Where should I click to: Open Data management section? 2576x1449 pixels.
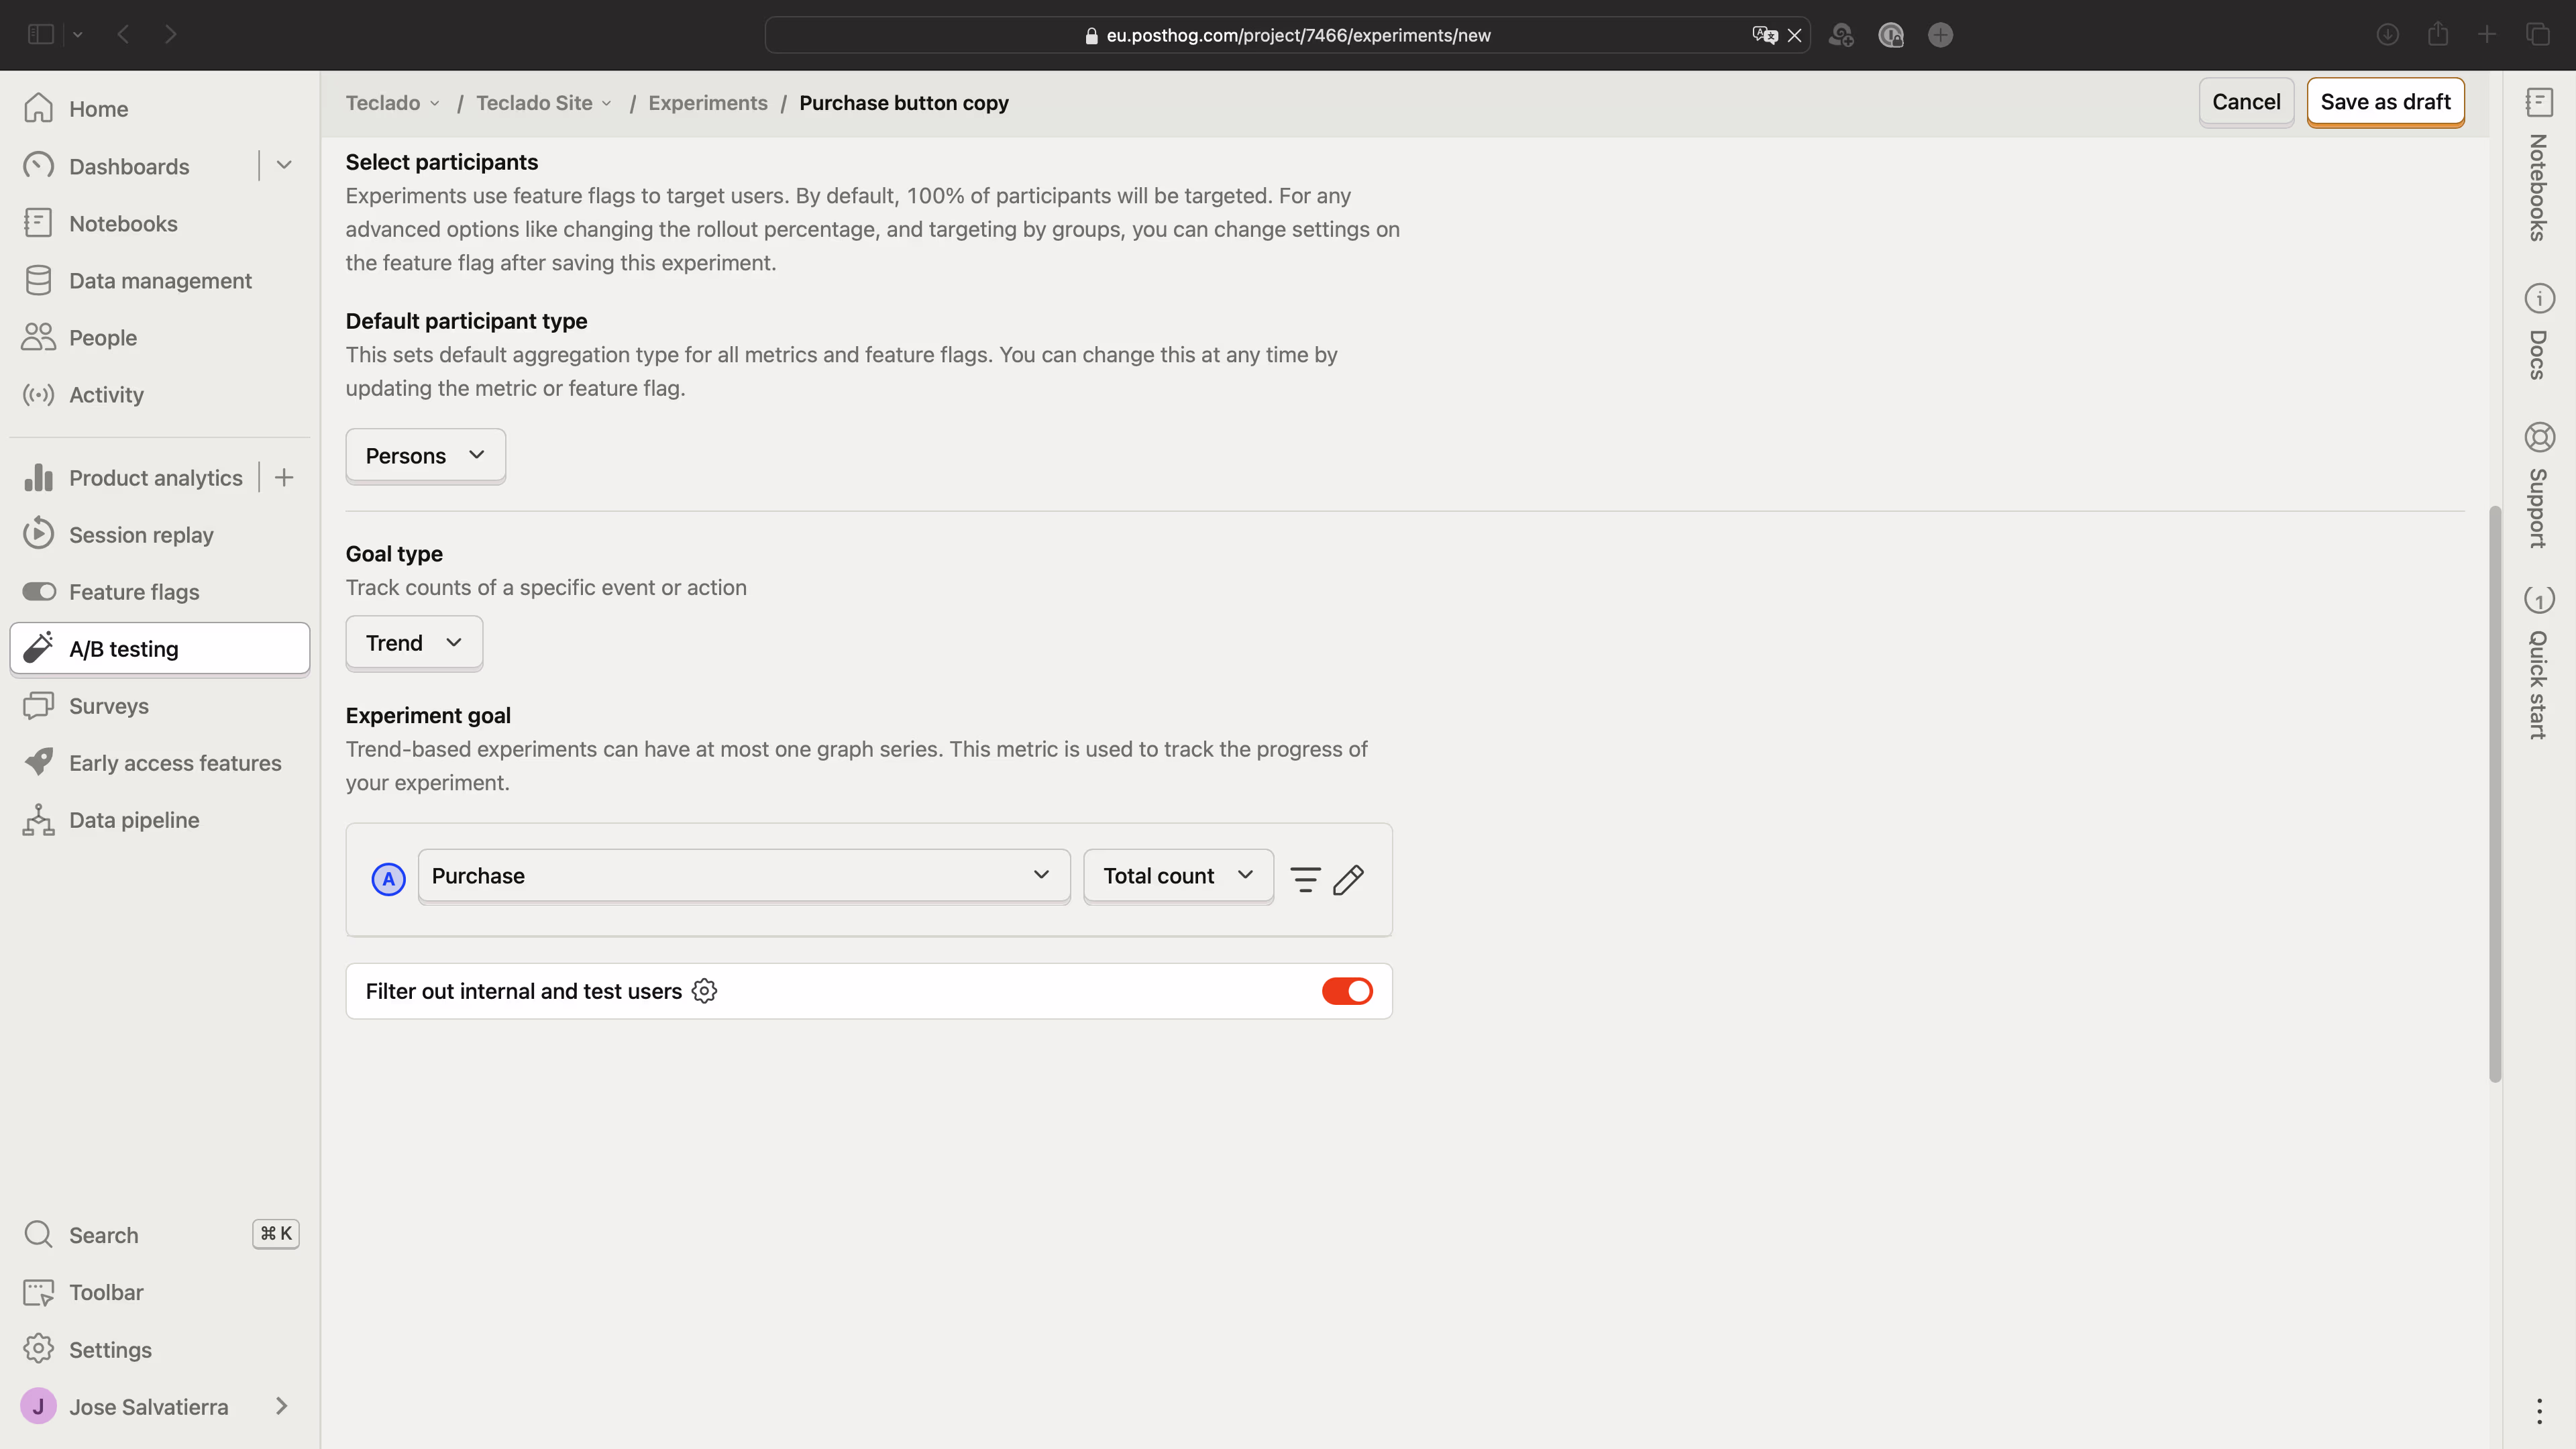[x=160, y=280]
